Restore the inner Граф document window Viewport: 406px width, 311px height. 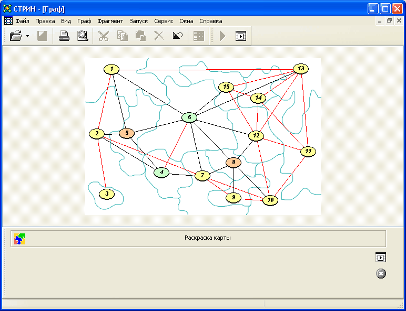[389, 21]
